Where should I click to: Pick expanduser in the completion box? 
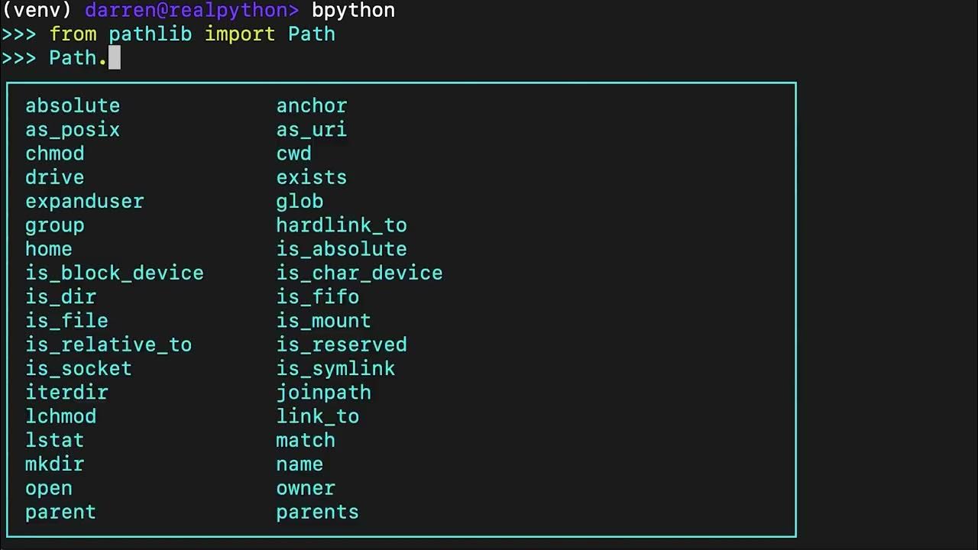(x=85, y=202)
